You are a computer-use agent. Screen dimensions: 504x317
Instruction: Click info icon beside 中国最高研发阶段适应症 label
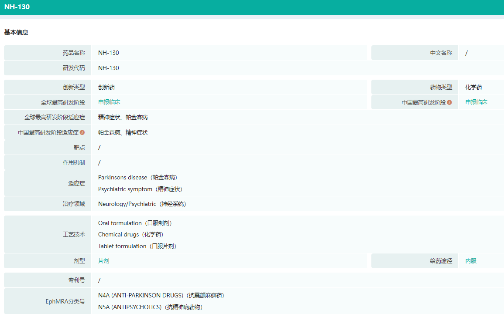point(82,132)
